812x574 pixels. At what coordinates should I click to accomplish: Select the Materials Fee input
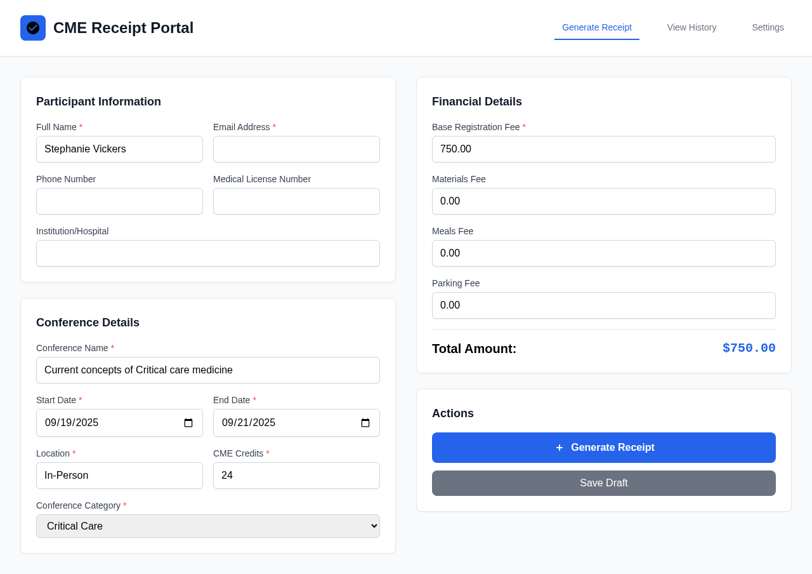(603, 201)
